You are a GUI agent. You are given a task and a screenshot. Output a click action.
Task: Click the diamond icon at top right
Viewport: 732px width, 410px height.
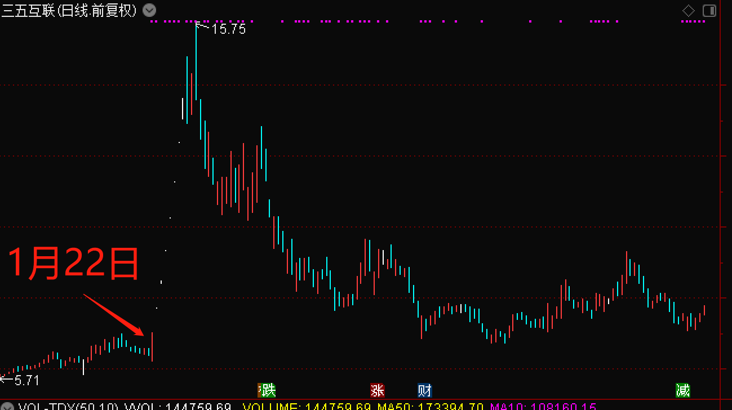tap(689, 11)
